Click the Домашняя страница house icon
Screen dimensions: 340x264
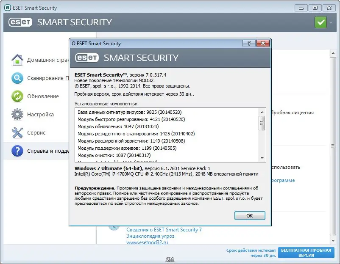tap(17, 60)
